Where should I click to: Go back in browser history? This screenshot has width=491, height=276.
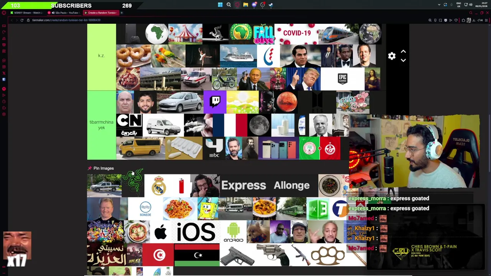coord(12,20)
